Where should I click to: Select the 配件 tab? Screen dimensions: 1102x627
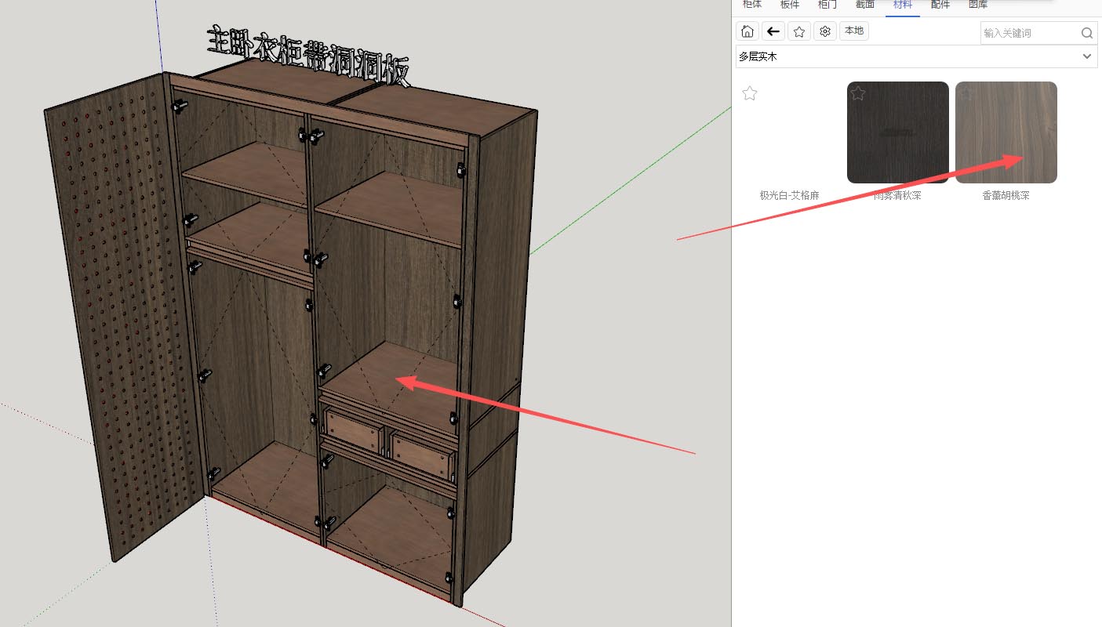pos(940,5)
